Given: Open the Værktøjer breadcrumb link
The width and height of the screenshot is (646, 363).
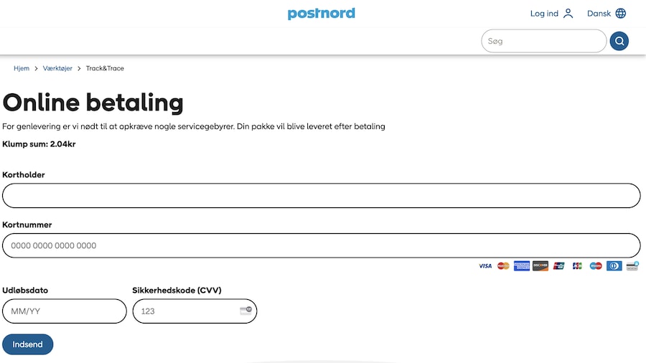Looking at the screenshot, I should tap(57, 68).
